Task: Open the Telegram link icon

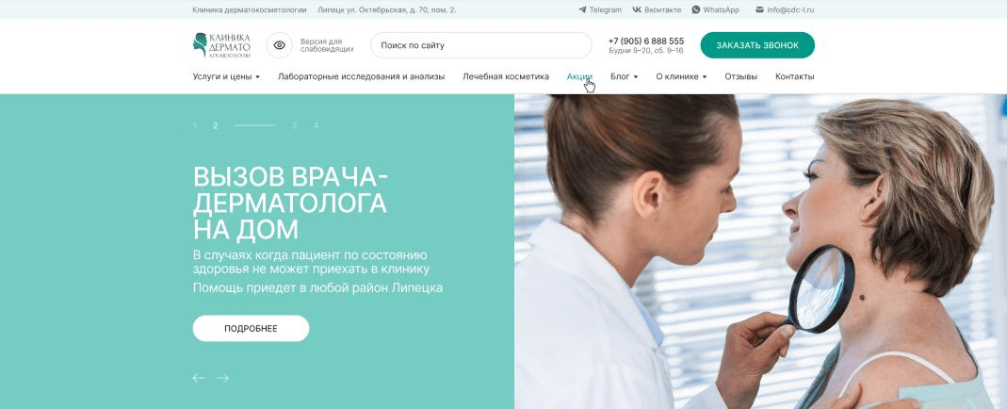Action: [x=582, y=9]
